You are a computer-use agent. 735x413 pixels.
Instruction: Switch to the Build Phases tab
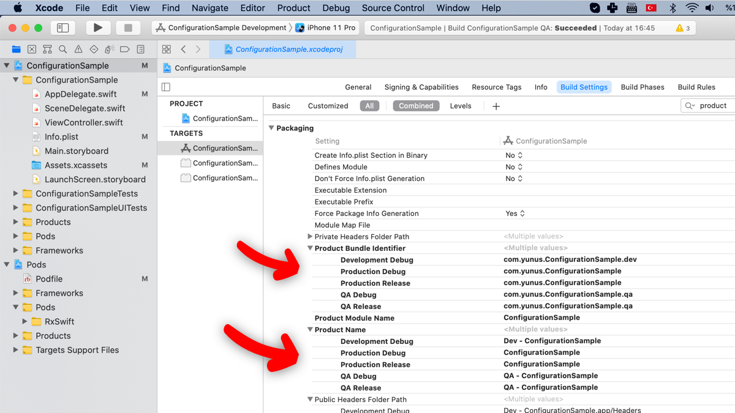tap(643, 87)
